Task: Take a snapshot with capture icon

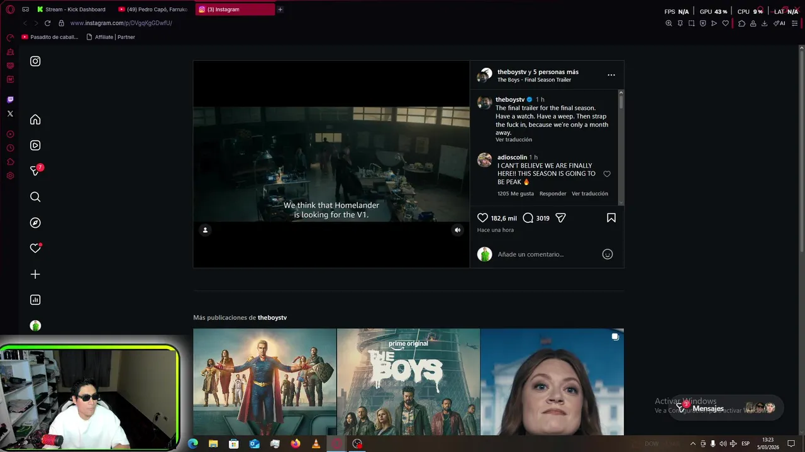Action: pyautogui.click(x=691, y=23)
